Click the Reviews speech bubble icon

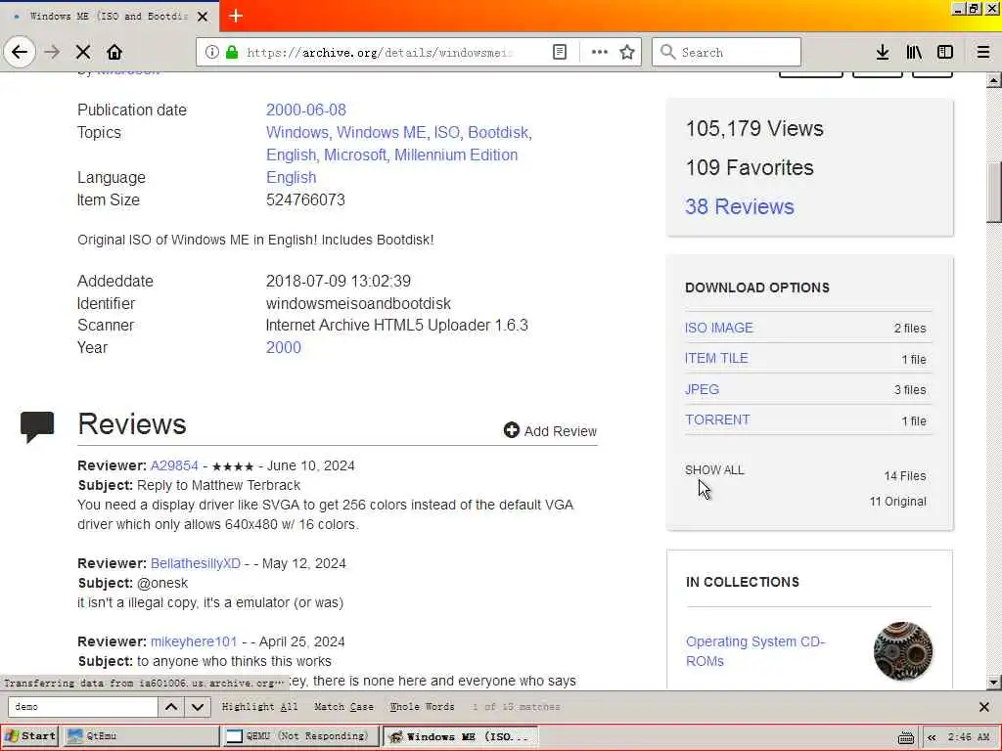(x=37, y=426)
